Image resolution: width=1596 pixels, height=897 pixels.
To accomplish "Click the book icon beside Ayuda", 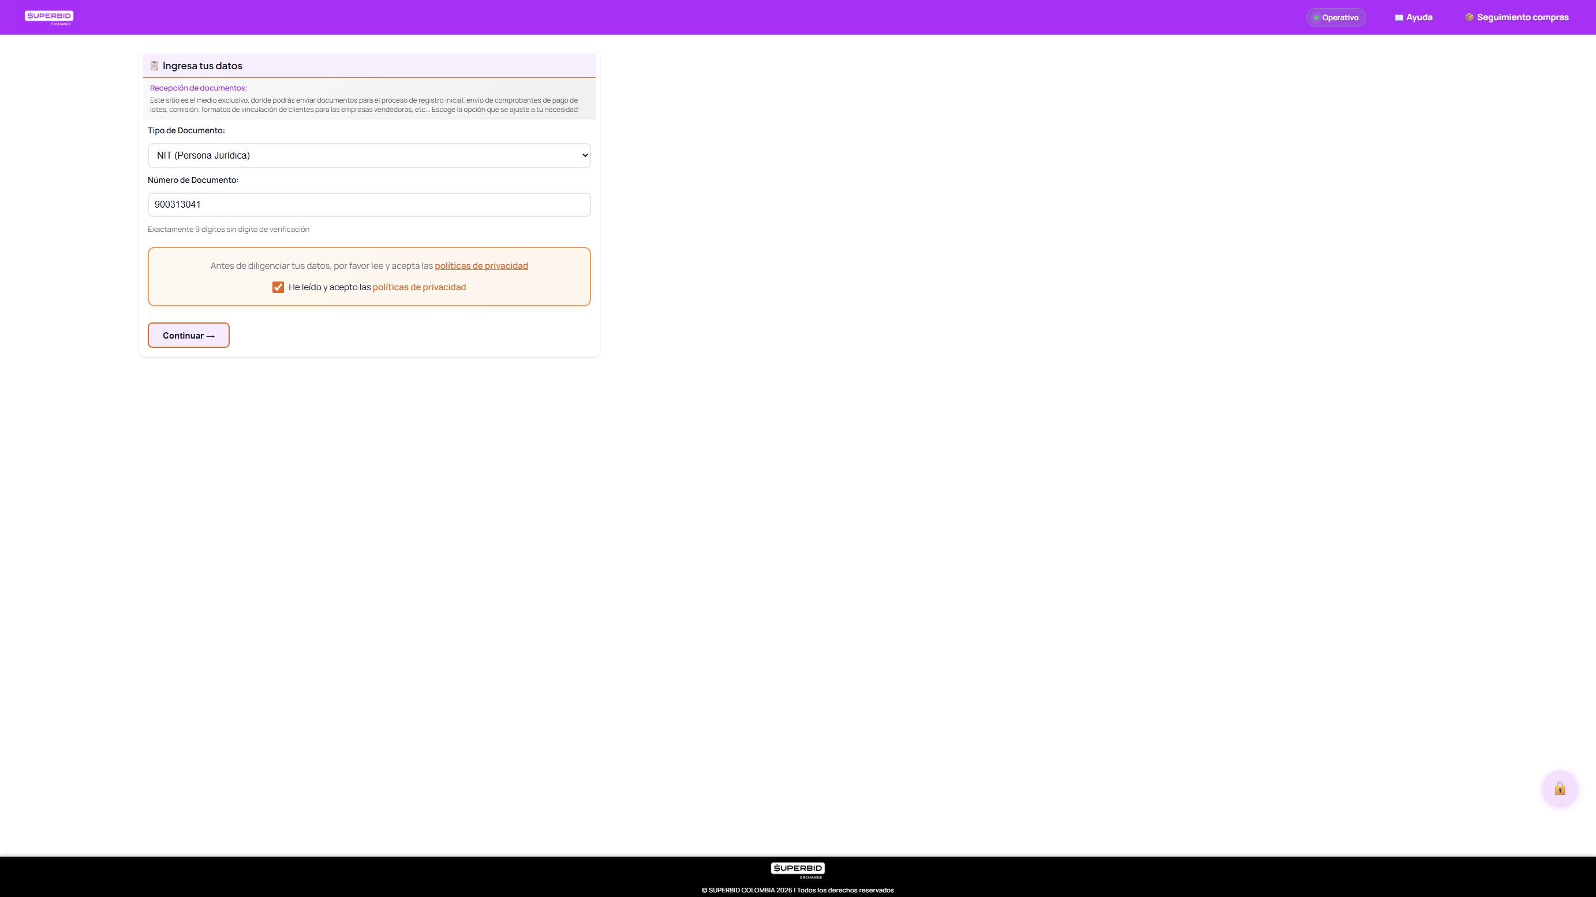I will [1399, 18].
